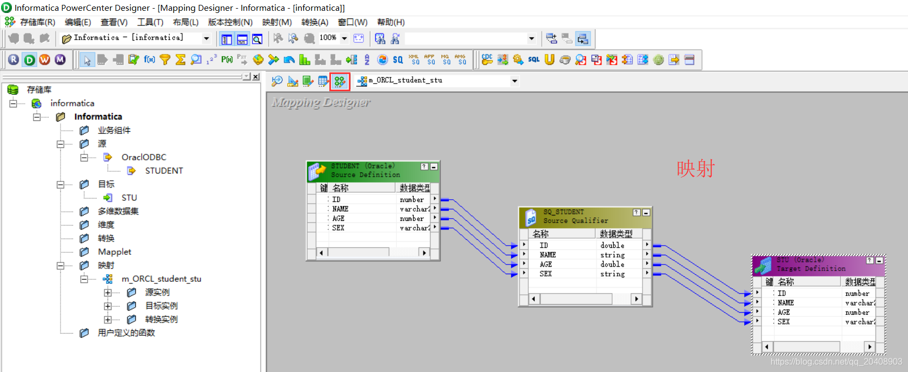
Task: Minimize the STUDENT Source Definition box
Action: 434,167
